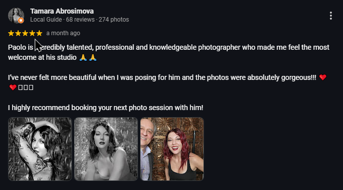Click the 274 photos count
343x190 pixels.
tap(114, 20)
